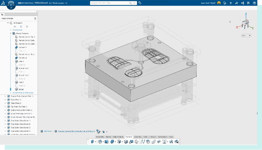This screenshot has height=150, width=262.
Task: Click the tools/wrench icon in the top bar
Action: (x=248, y=3)
